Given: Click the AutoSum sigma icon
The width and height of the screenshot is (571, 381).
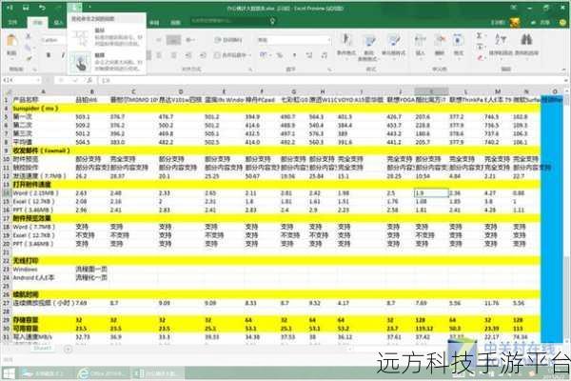Looking at the screenshot, I should tap(480, 36).
